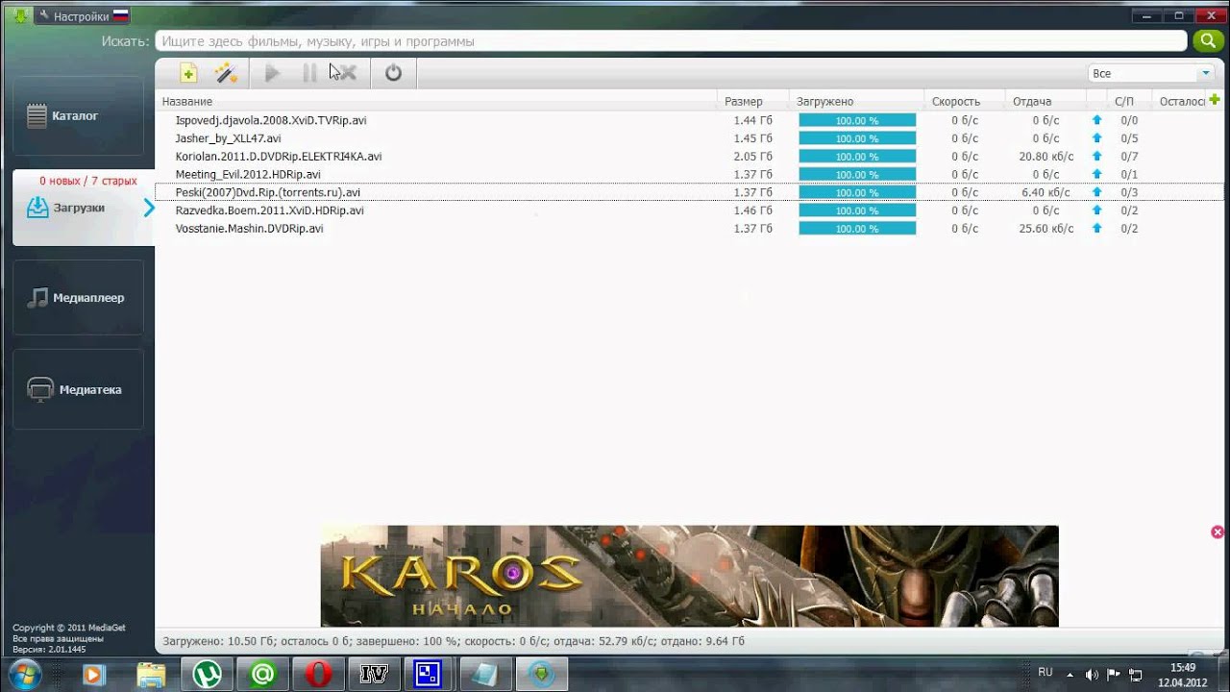Screen dimensions: 1230x692
Task: Open Opera browser from the taskbar
Action: pyautogui.click(x=318, y=674)
